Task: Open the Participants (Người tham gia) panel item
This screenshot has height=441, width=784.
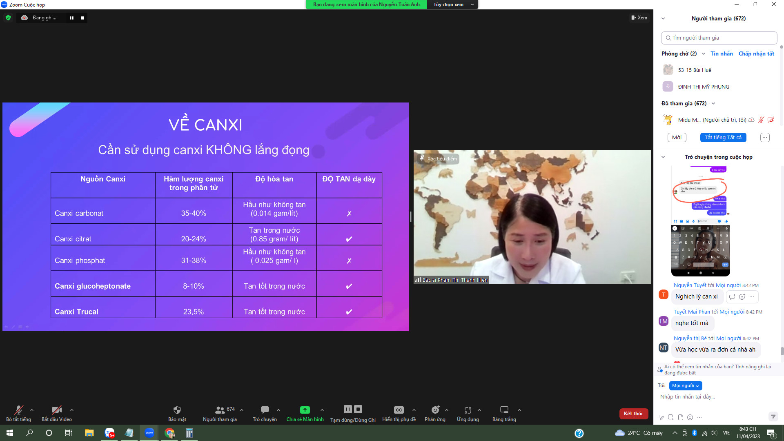Action: point(220,410)
